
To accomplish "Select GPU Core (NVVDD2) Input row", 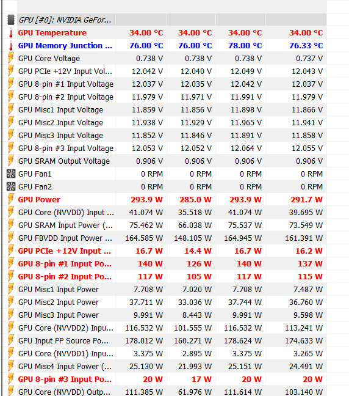I will [164, 328].
